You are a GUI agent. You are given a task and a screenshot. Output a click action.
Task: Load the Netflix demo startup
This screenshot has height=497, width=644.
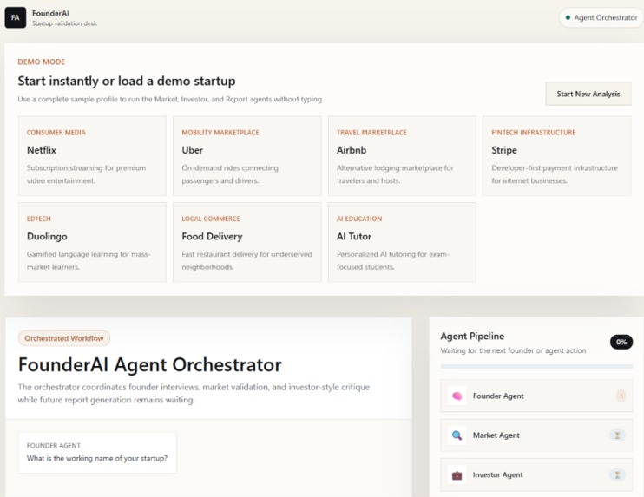[x=92, y=156]
